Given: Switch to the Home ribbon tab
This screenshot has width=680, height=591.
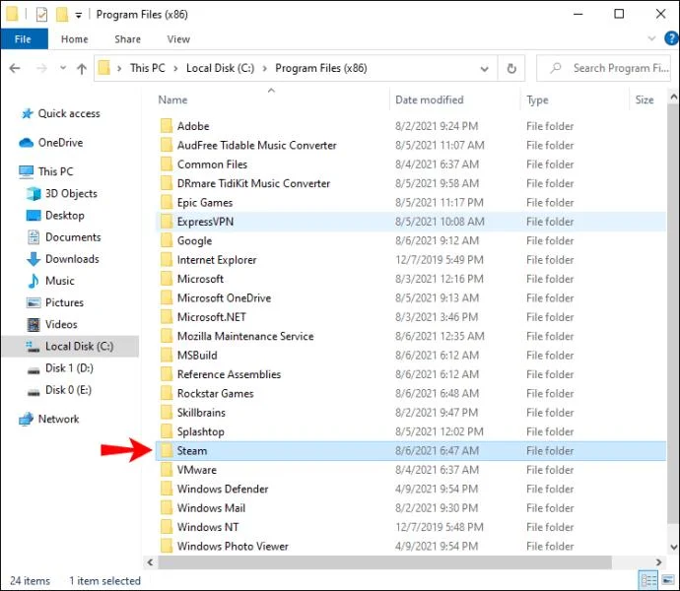Looking at the screenshot, I should point(75,39).
